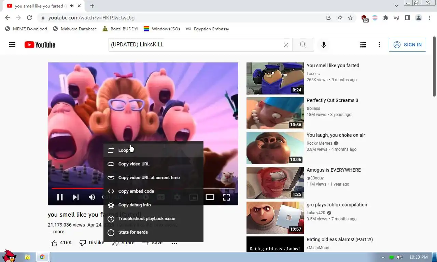The height and width of the screenshot is (262, 437).
Task: Share this page from address bar
Action: (339, 18)
